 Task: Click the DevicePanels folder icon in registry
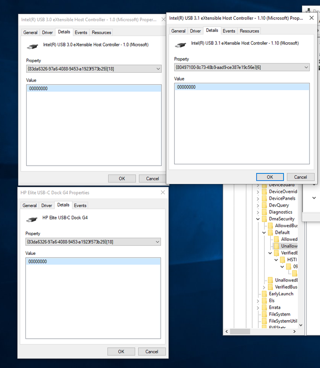(265, 198)
